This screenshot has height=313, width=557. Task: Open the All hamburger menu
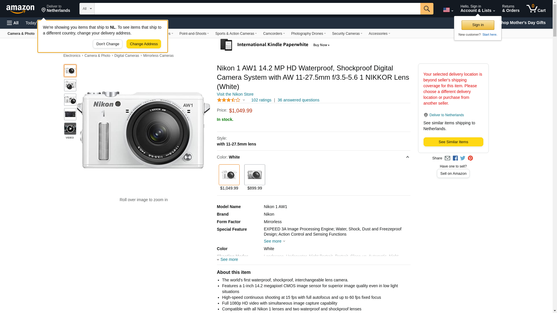13,23
